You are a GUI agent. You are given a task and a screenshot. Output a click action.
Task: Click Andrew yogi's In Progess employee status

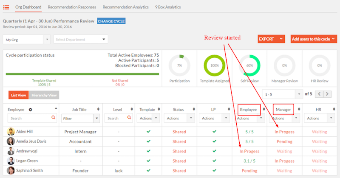249,151
